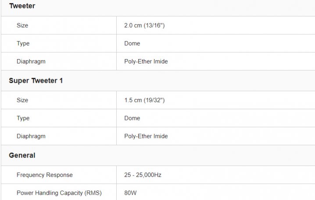The width and height of the screenshot is (315, 200).
Task: Click the Frequency Response table row
Action: click(x=158, y=175)
